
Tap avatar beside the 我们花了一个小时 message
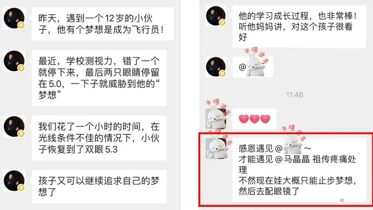14,127
